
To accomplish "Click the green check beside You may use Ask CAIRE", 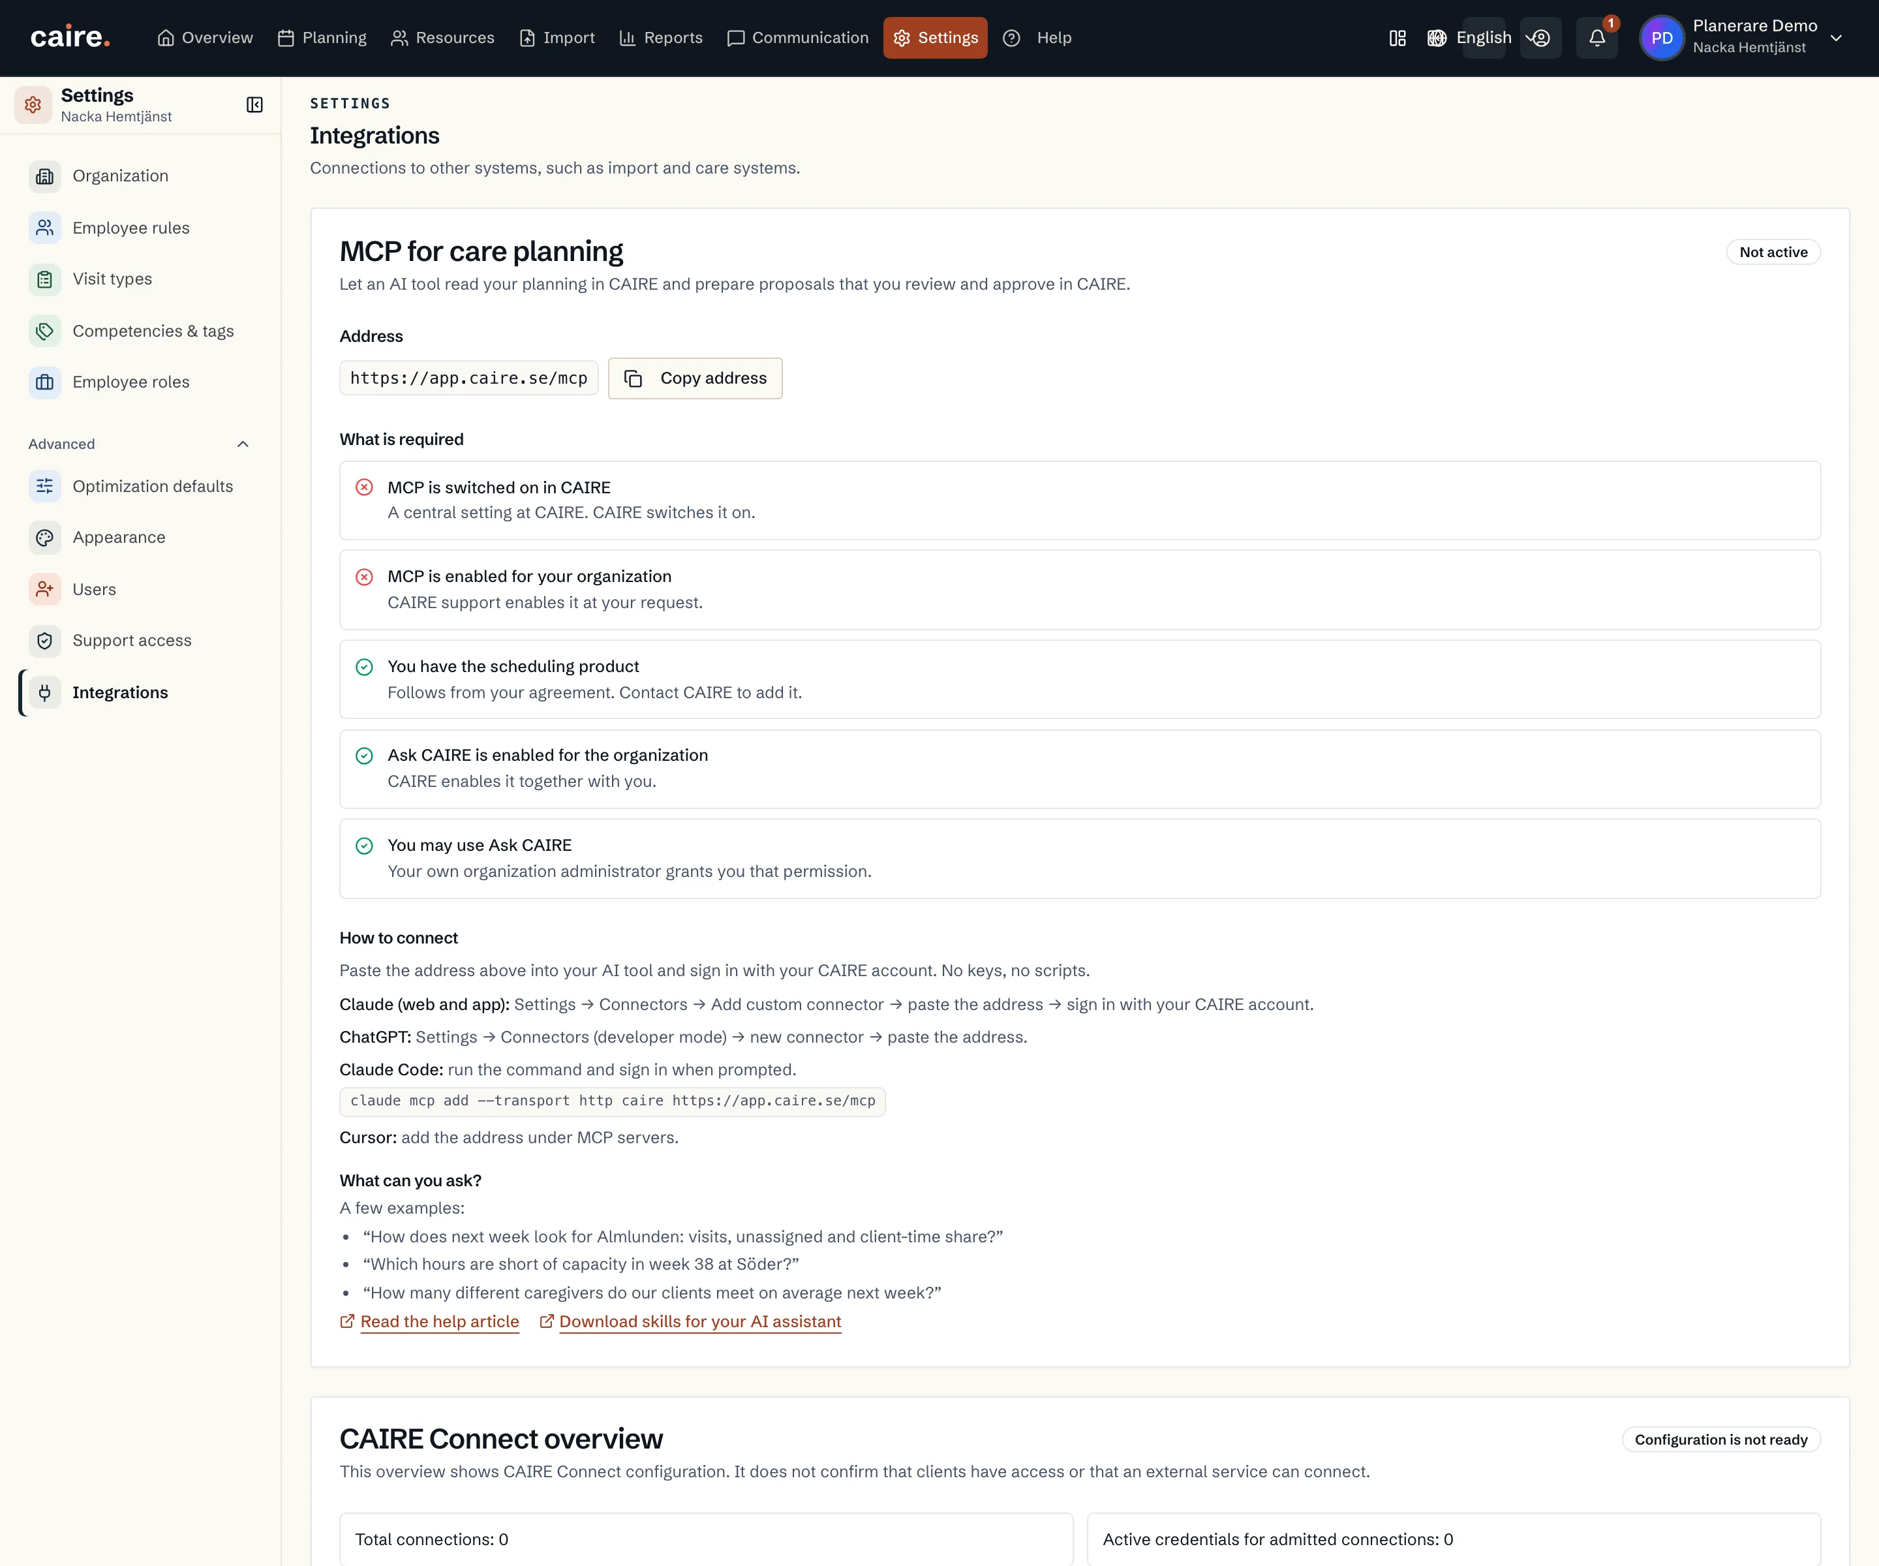I will point(364,846).
